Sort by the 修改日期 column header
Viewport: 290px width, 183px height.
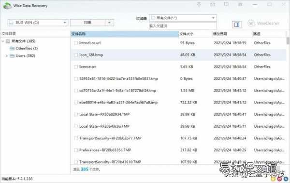point(232,34)
